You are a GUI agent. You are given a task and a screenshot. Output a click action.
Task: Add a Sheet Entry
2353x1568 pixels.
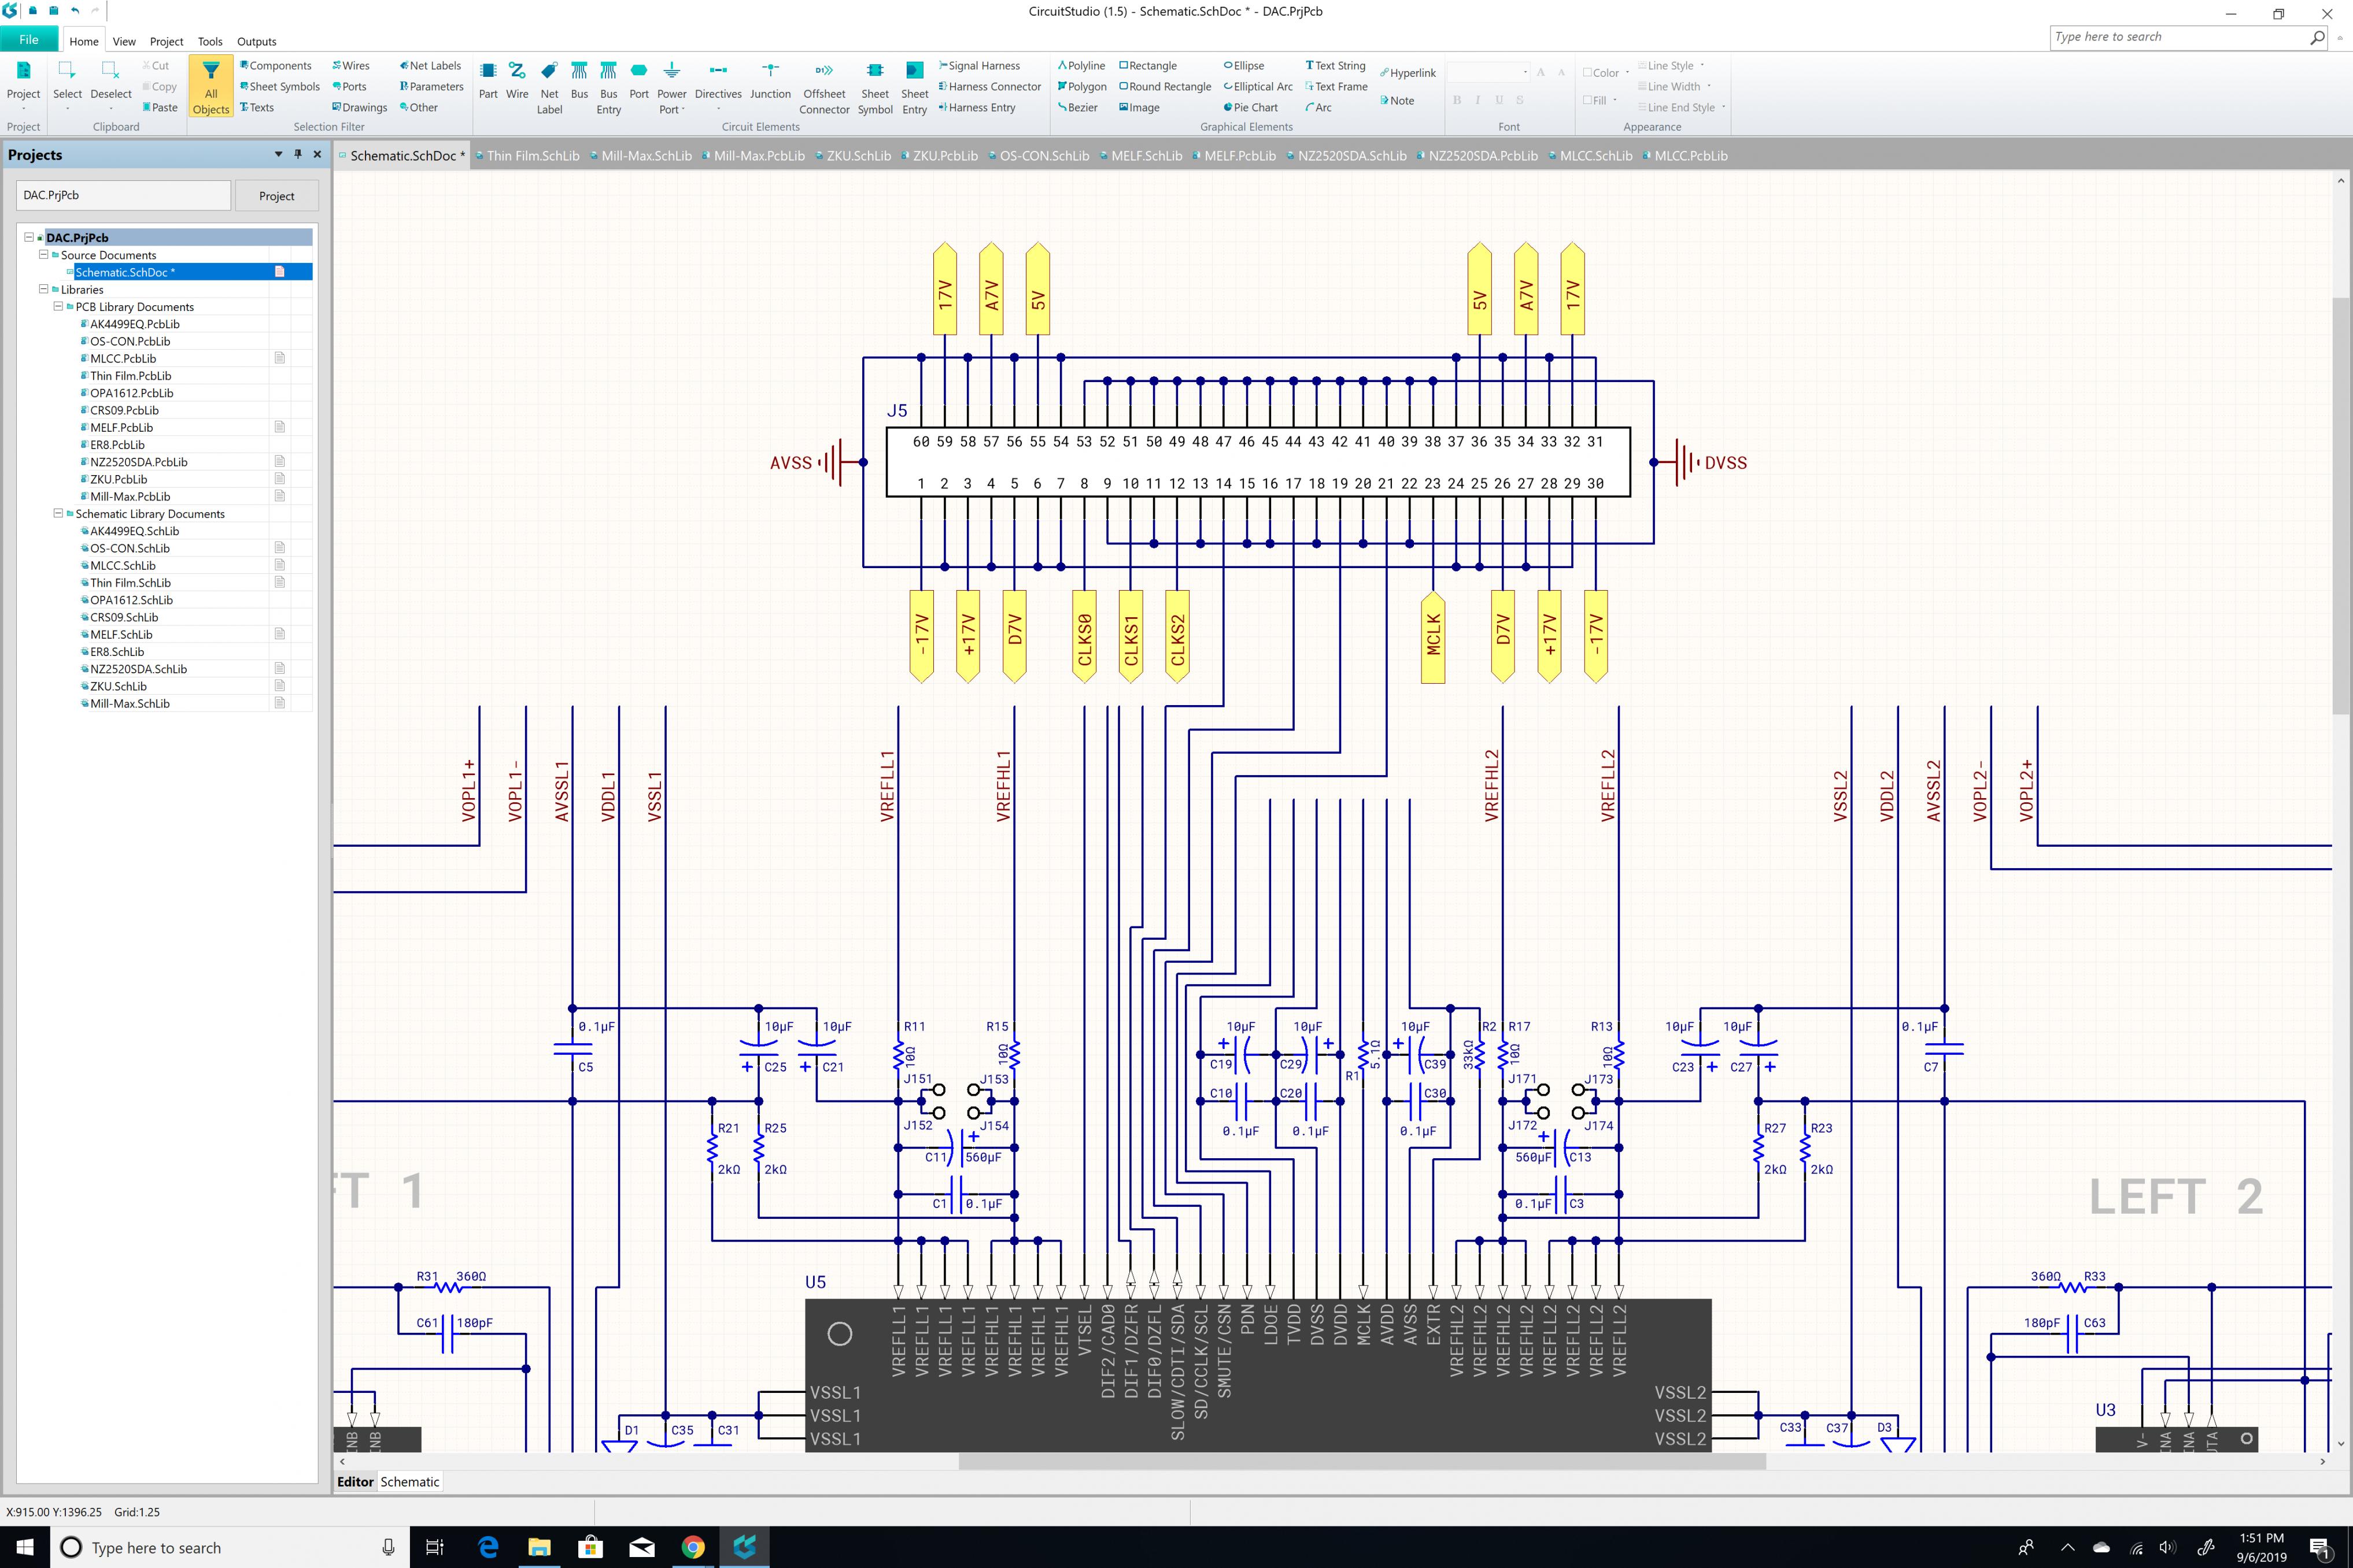[x=914, y=88]
